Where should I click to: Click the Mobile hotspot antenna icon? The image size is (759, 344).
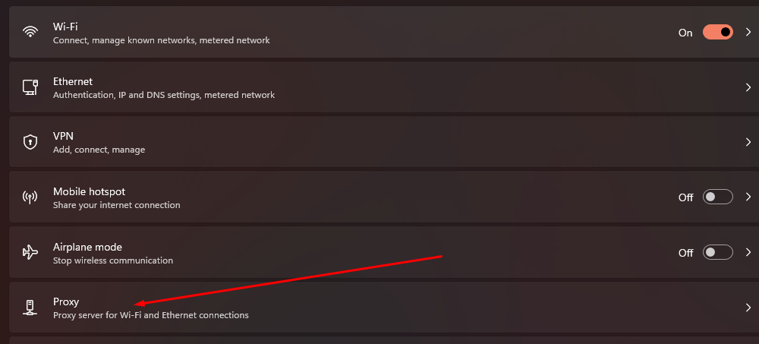30,197
